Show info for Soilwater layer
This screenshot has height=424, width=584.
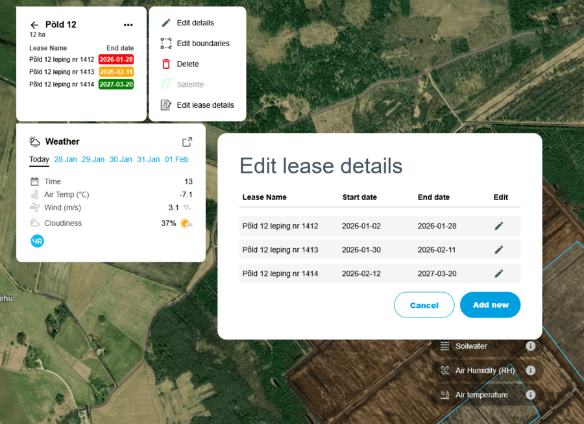pyautogui.click(x=530, y=346)
